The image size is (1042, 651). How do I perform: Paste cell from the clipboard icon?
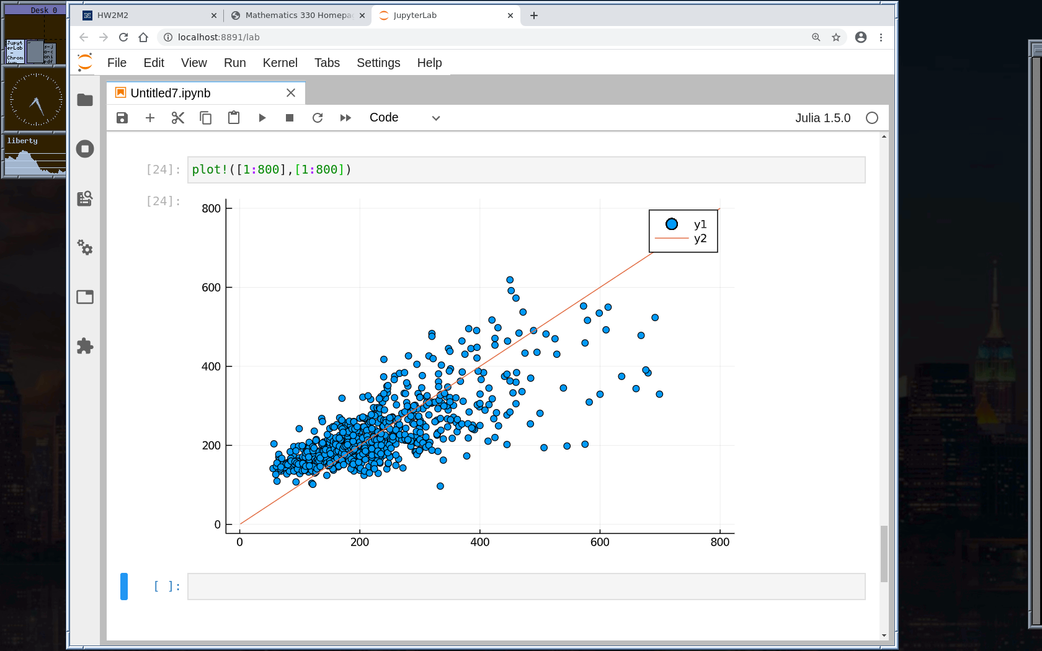[234, 118]
